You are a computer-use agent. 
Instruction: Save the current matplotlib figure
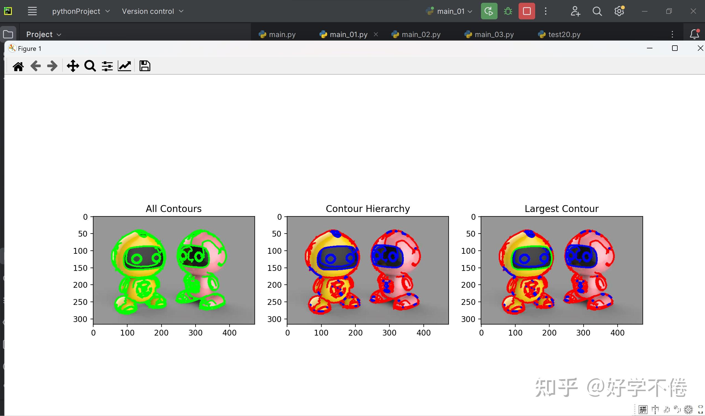145,66
